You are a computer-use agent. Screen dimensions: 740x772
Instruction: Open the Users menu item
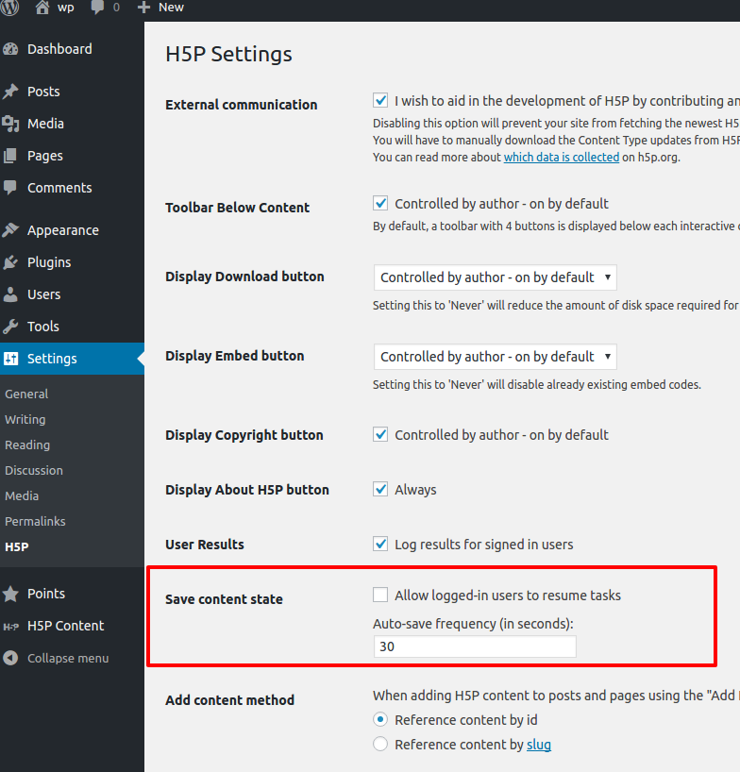point(43,294)
